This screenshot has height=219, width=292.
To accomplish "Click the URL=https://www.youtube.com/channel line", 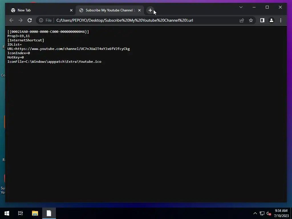I will point(68,49).
